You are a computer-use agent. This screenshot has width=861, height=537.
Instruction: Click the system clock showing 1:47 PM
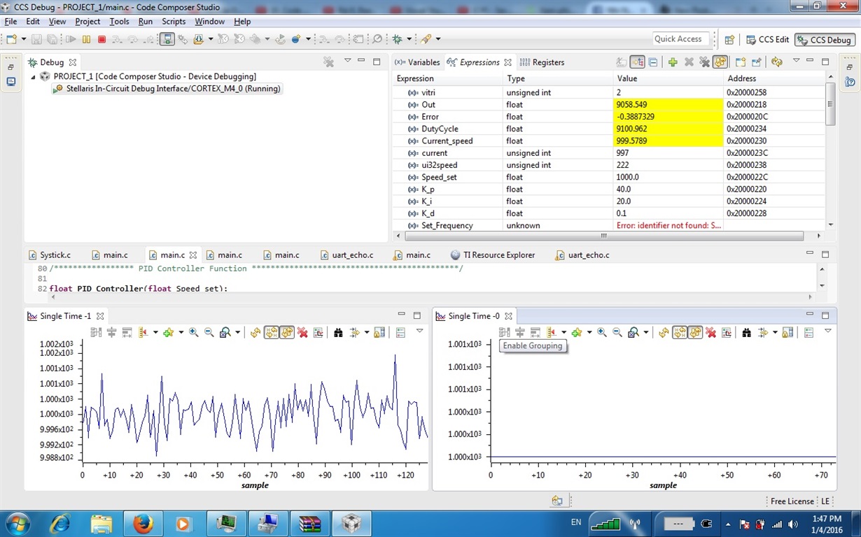[x=827, y=519]
